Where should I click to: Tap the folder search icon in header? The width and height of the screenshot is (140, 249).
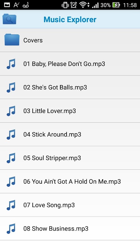[x=9, y=19]
